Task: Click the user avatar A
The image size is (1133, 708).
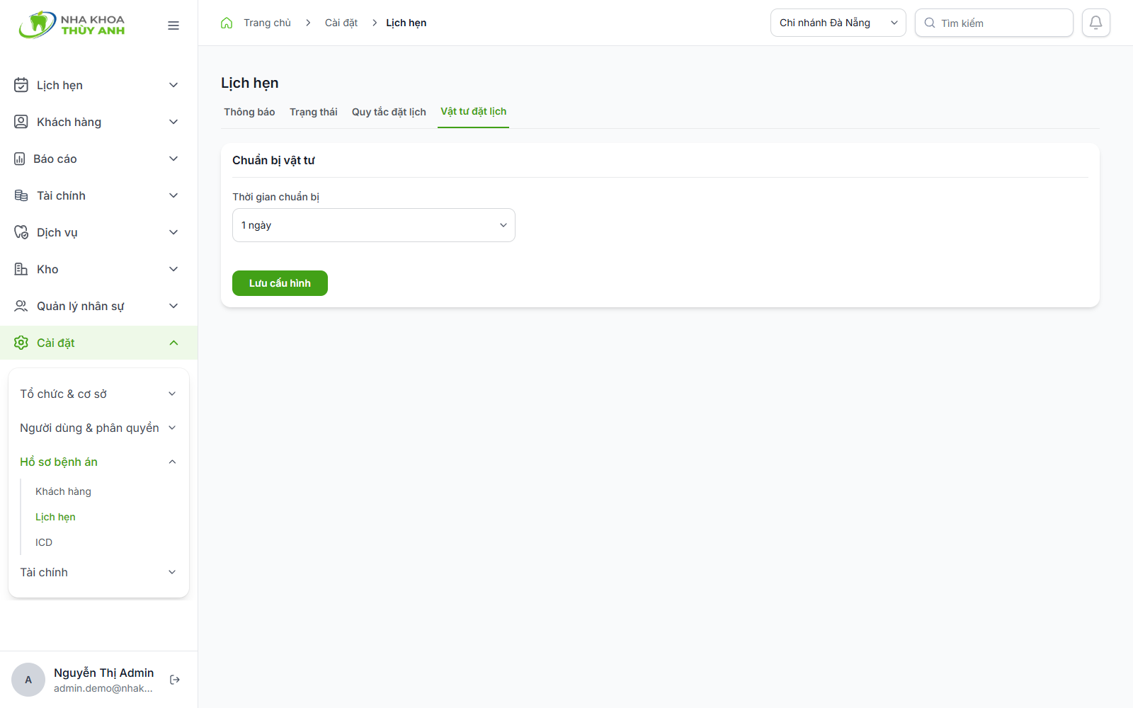Action: (28, 680)
